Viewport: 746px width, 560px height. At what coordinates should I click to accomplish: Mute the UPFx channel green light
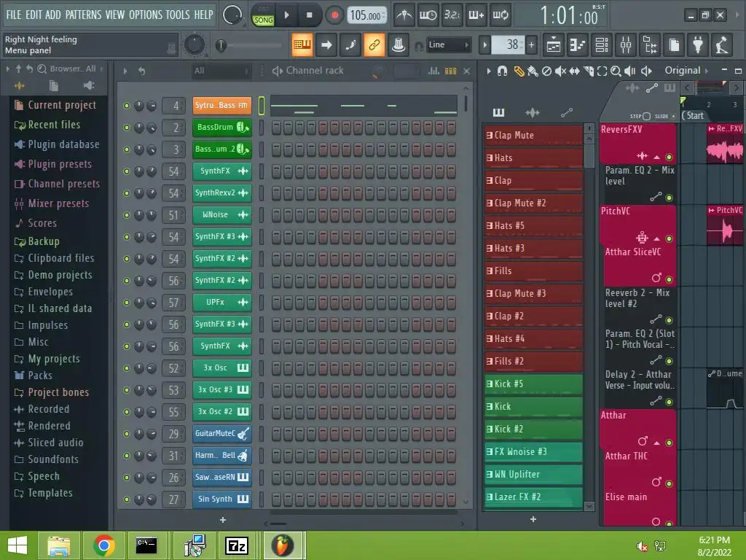[127, 303]
